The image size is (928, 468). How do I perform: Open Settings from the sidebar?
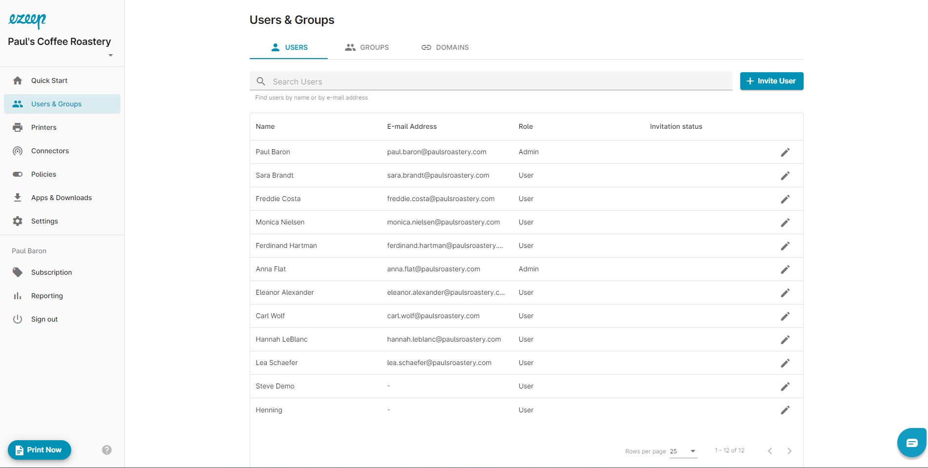pos(62,221)
